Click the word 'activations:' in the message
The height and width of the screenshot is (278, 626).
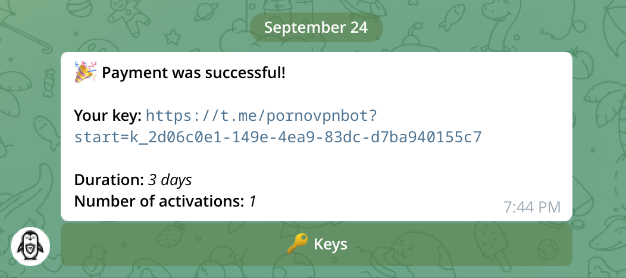[x=201, y=201]
